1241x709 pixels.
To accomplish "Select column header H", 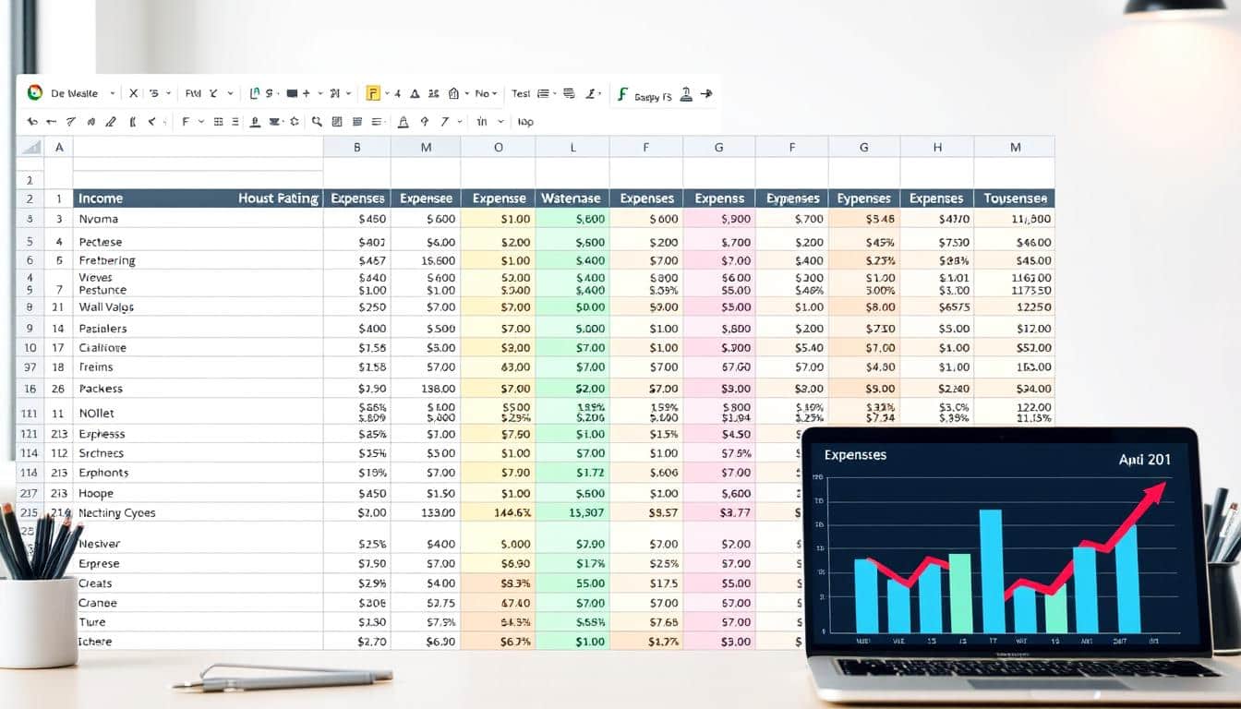I will click(937, 147).
